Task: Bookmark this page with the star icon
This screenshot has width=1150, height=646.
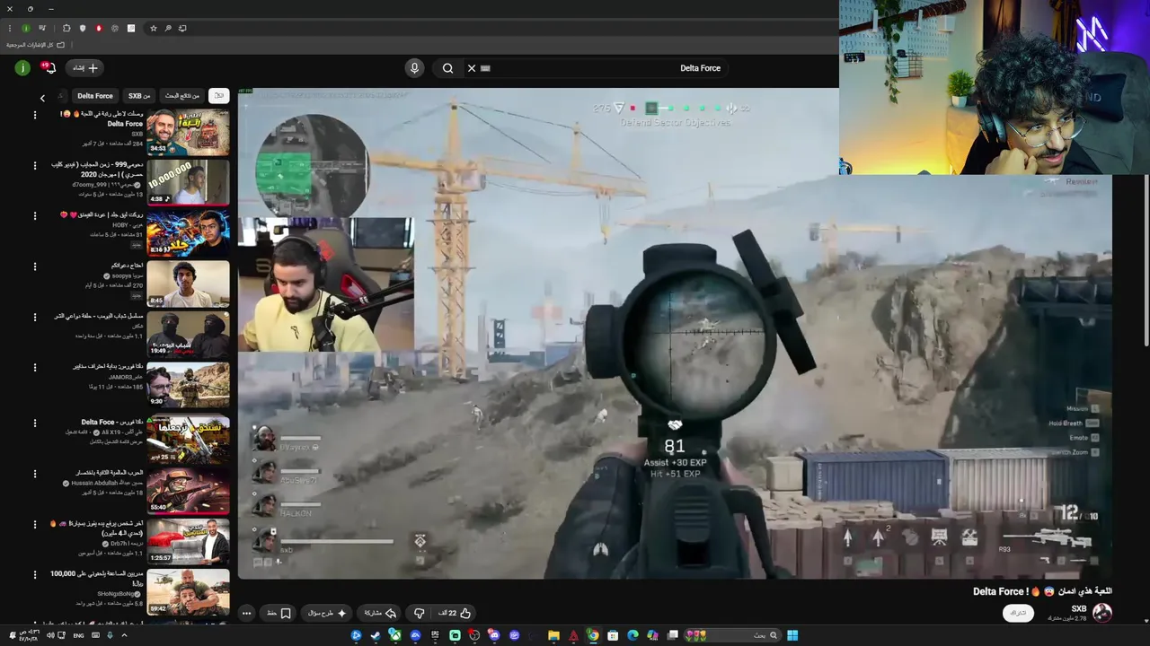Action: tap(154, 29)
